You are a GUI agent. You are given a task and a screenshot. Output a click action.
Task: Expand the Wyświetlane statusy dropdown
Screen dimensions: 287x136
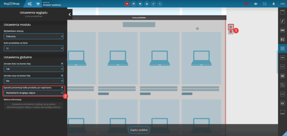pyautogui.click(x=34, y=36)
